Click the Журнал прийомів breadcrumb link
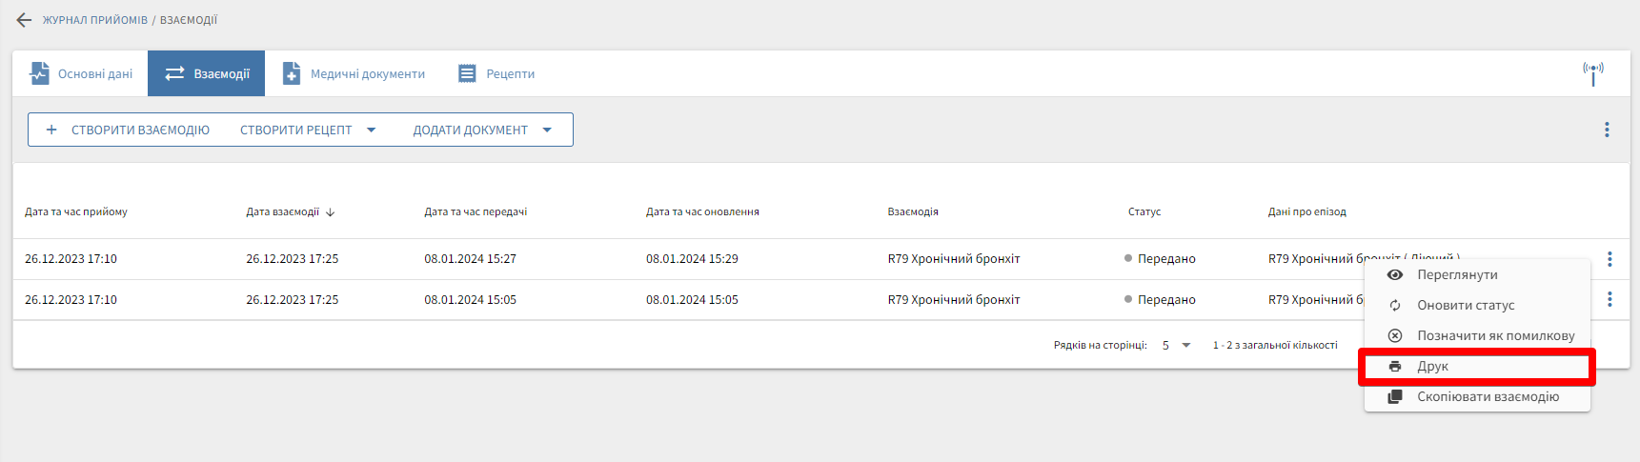This screenshot has height=462, width=1640. tap(94, 20)
